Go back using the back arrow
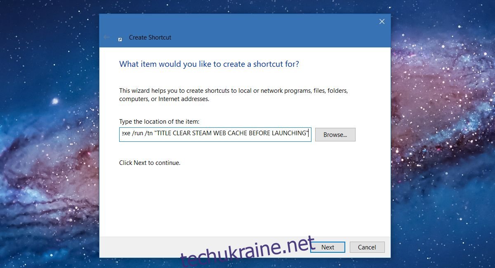Image resolution: width=495 pixels, height=268 pixels. pos(107,37)
